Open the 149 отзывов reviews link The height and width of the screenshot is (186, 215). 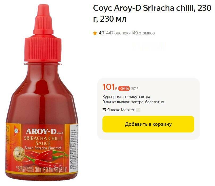(143, 33)
